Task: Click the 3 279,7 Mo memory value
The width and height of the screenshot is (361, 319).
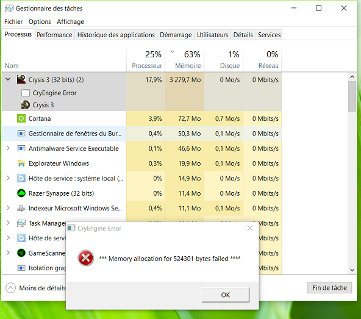Action: point(185,80)
